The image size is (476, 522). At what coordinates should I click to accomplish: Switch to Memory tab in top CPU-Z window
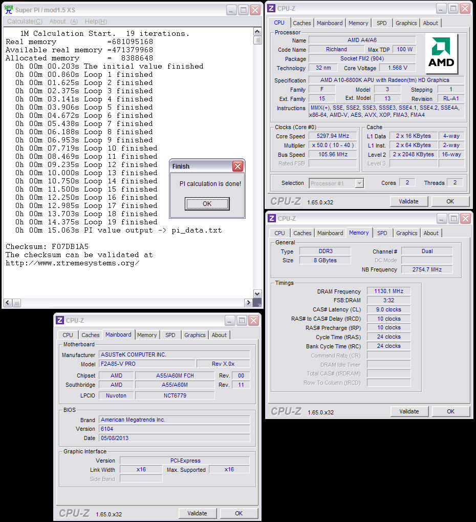point(358,23)
